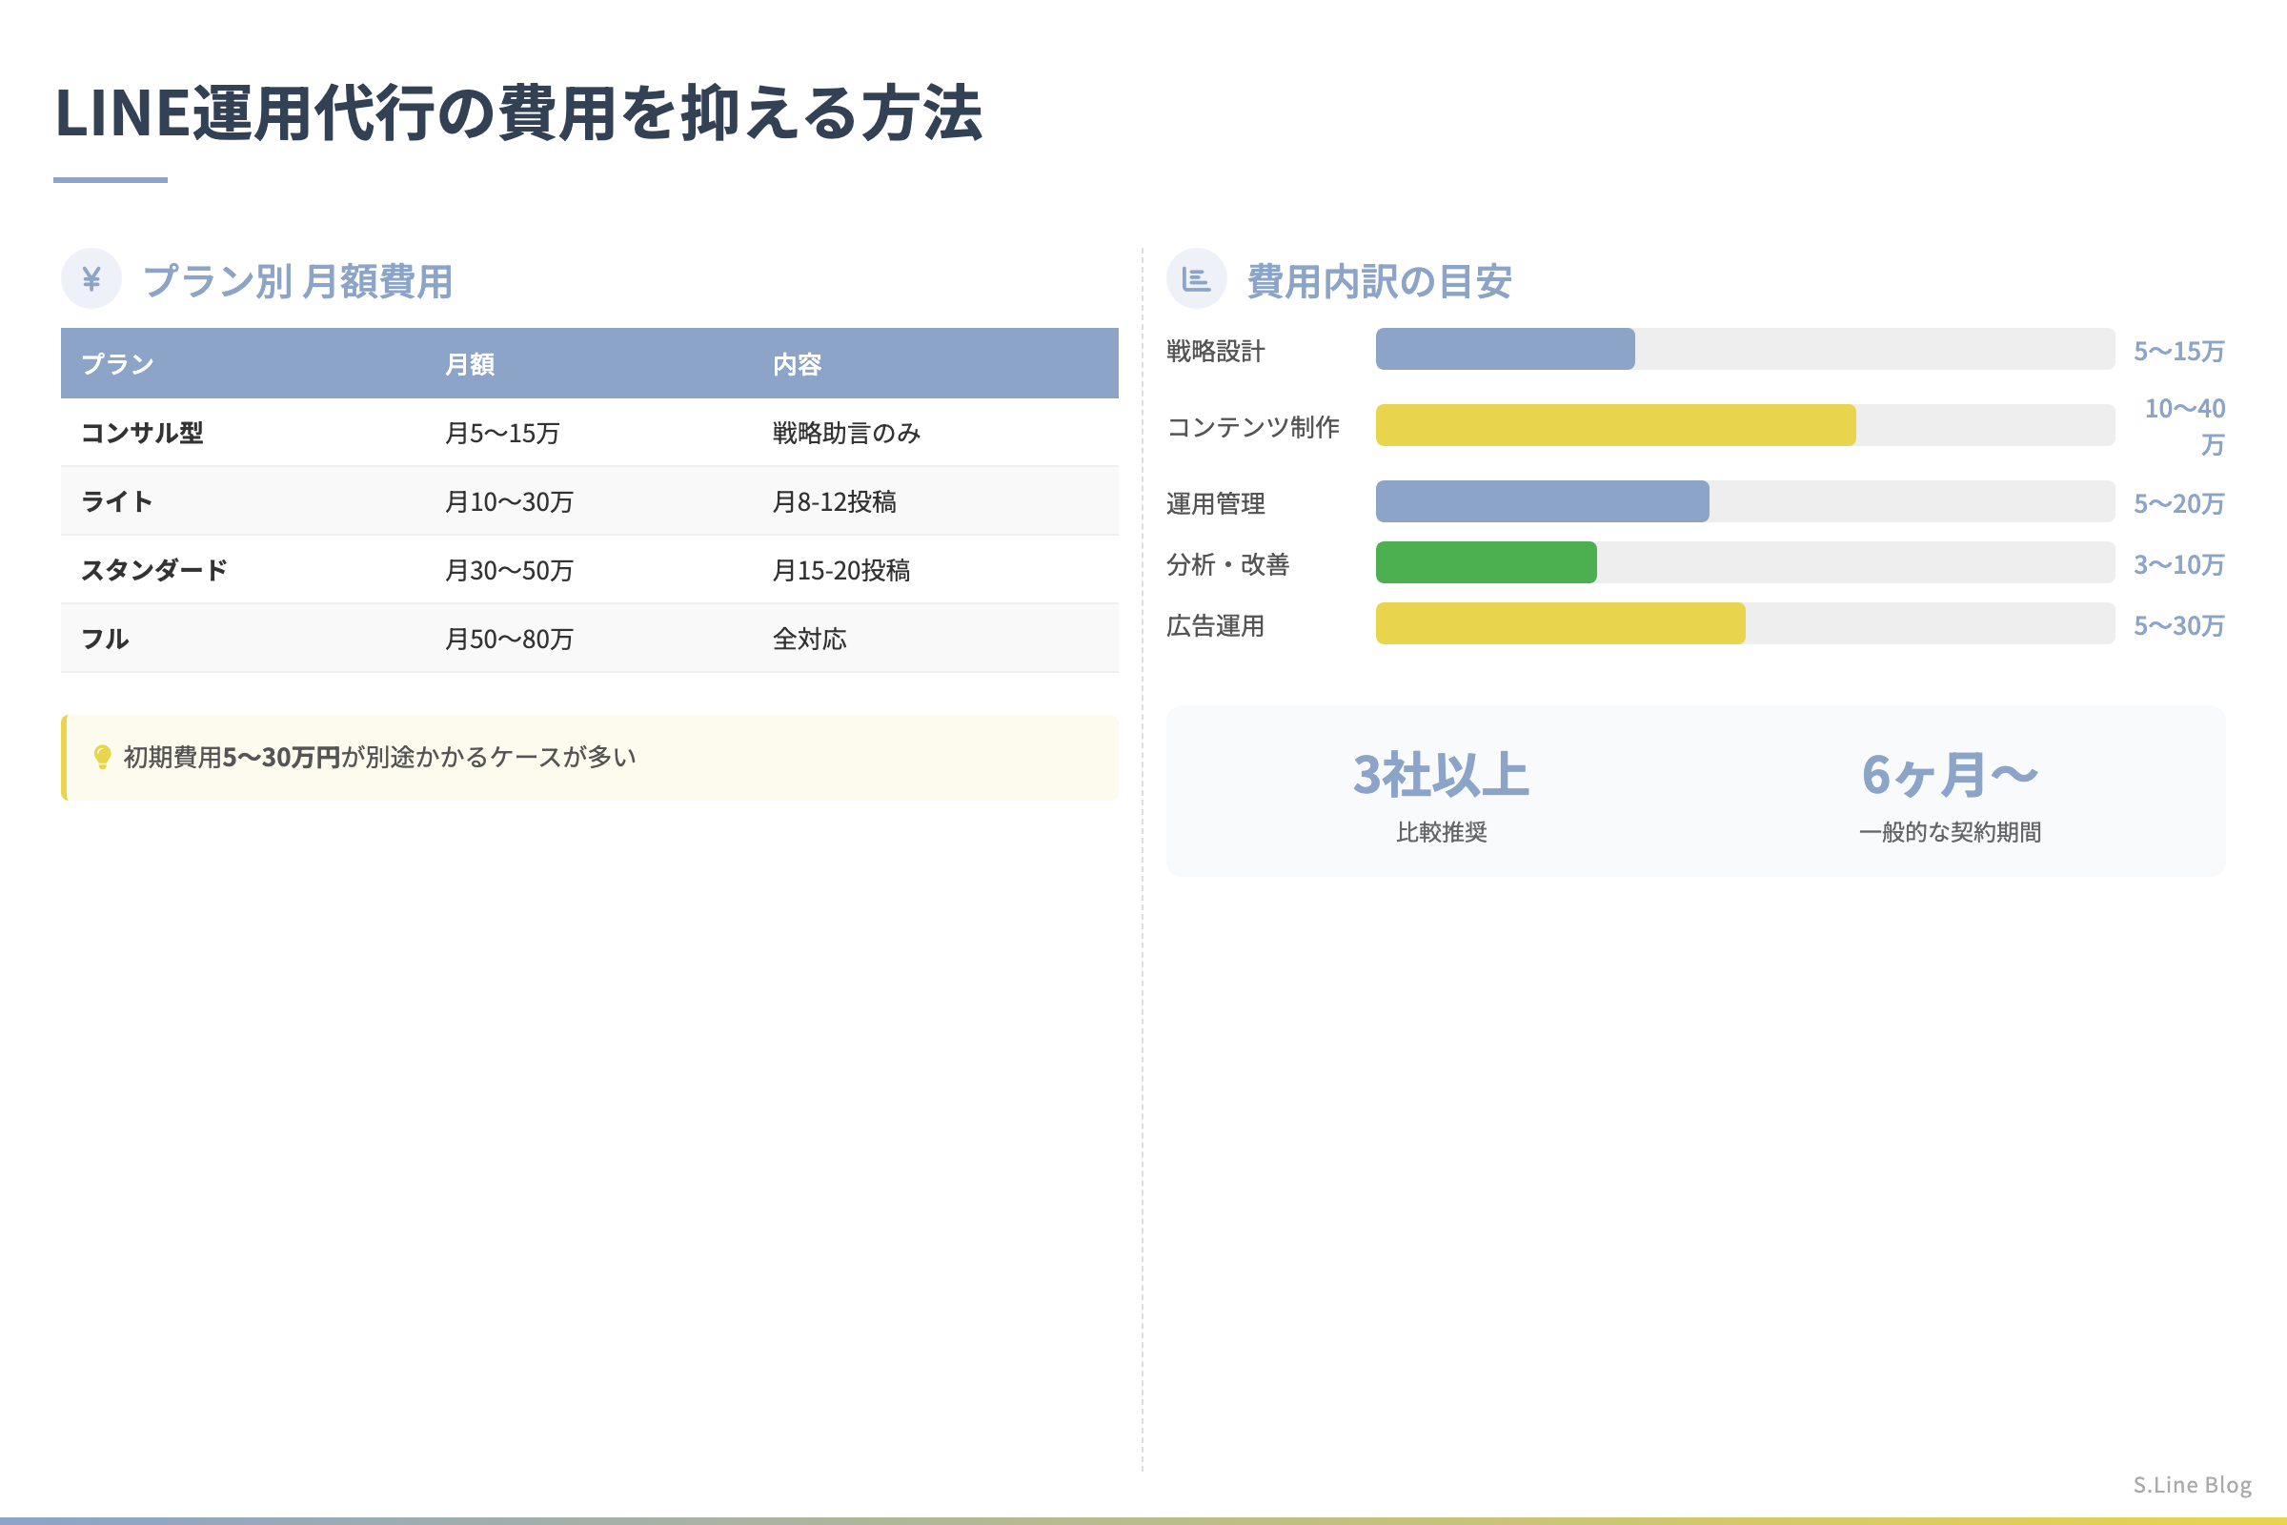2287x1525 pixels.
Task: Click the 5〜30万 value
Action: pyautogui.click(x=2179, y=625)
